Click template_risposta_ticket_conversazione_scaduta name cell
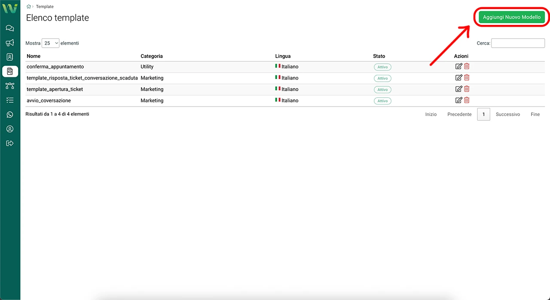The image size is (550, 300). pyautogui.click(x=82, y=78)
